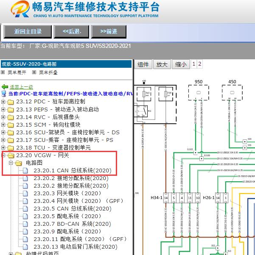Click document icon for 23.20.11 配电系统 GPF

[x=25, y=239]
